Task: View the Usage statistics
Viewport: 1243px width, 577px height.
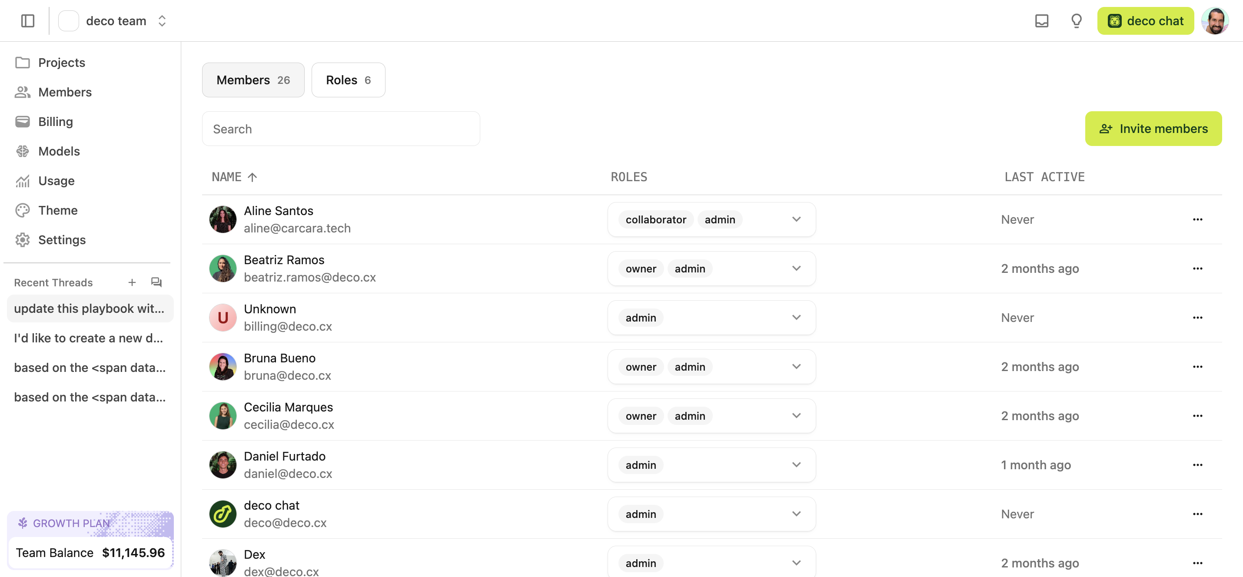Action: pos(56,180)
